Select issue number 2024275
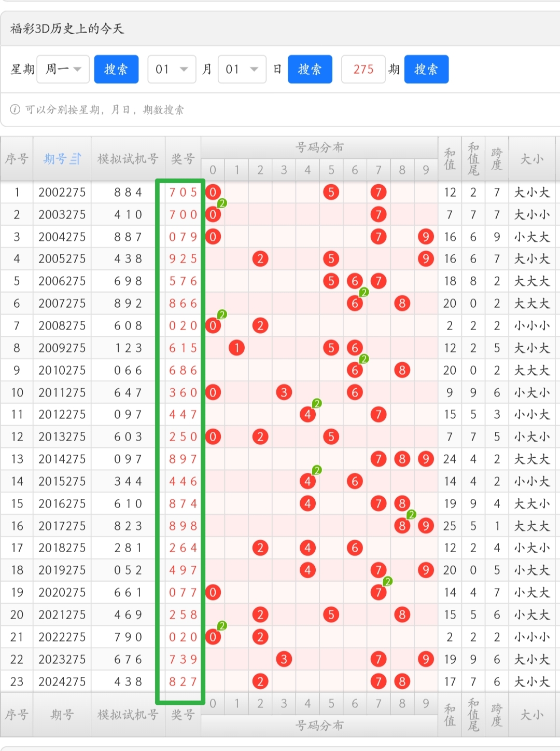 point(62,681)
